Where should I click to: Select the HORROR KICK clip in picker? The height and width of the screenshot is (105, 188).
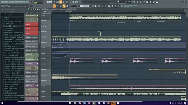[32, 85]
